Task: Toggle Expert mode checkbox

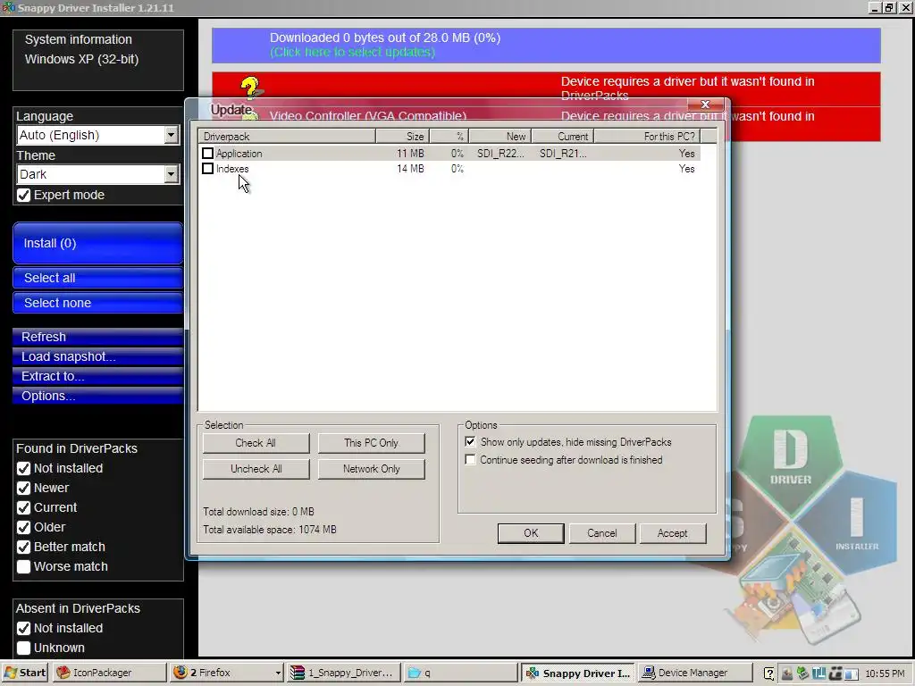Action: pos(23,196)
